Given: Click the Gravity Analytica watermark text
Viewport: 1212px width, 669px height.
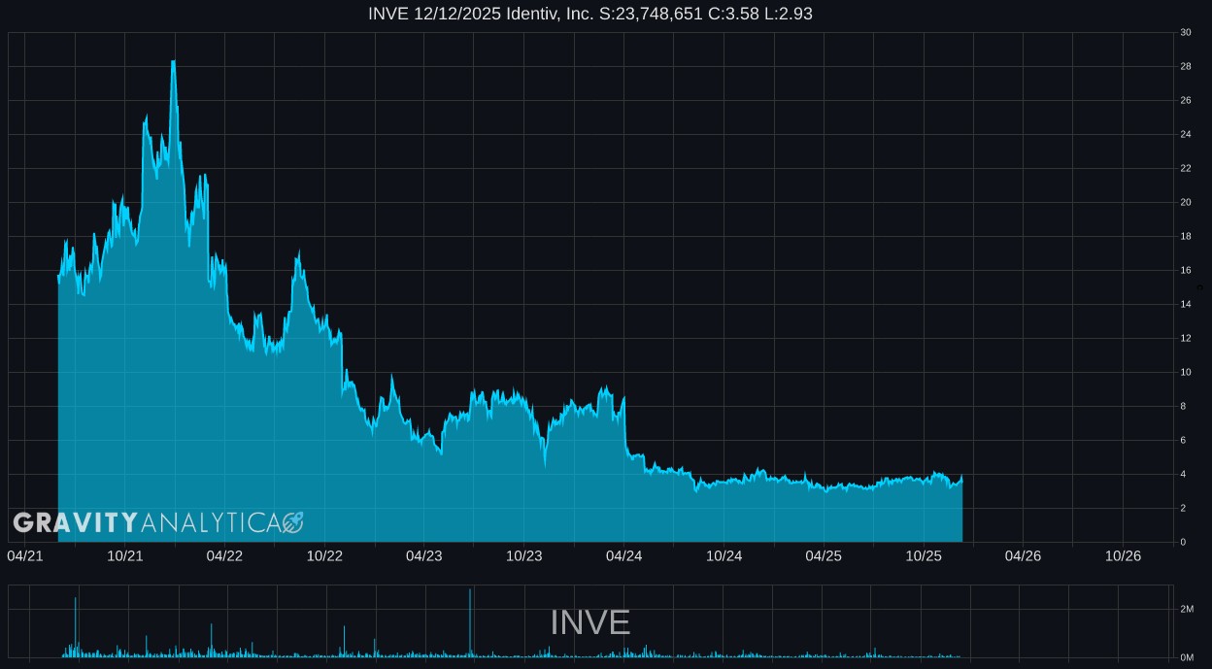Looking at the screenshot, I should [x=146, y=523].
